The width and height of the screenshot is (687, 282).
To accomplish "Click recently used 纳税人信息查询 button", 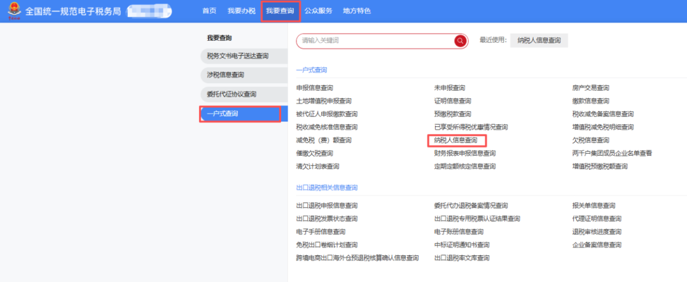I will coord(539,41).
